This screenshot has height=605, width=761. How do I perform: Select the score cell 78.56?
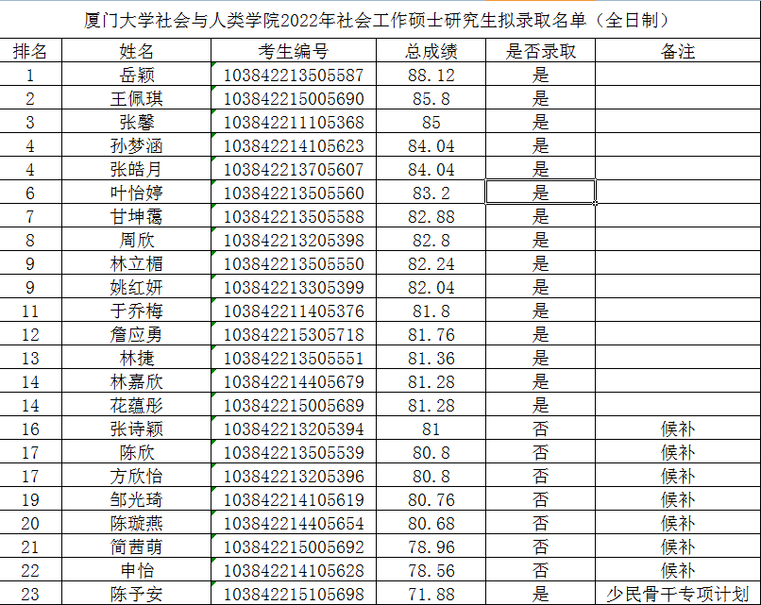click(x=431, y=570)
